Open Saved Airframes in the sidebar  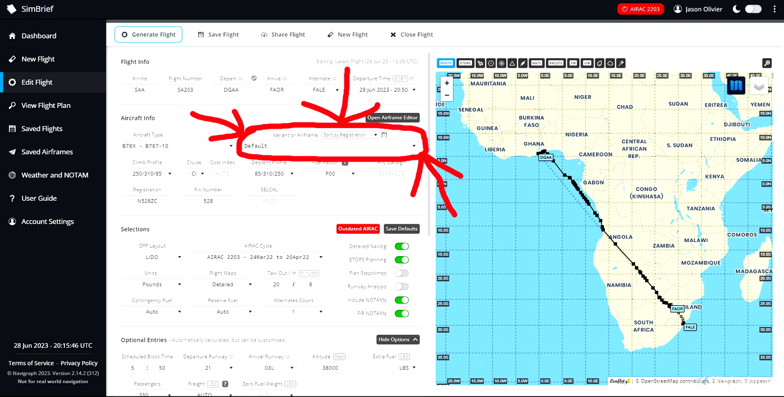(x=47, y=152)
